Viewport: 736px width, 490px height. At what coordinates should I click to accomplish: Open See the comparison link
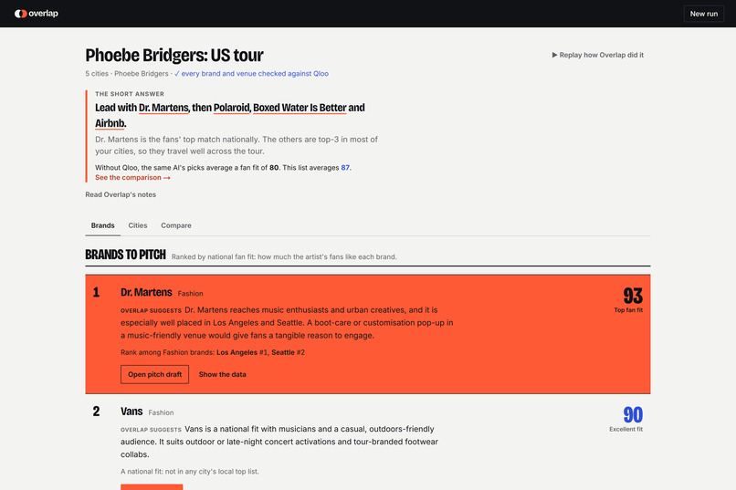pos(132,178)
